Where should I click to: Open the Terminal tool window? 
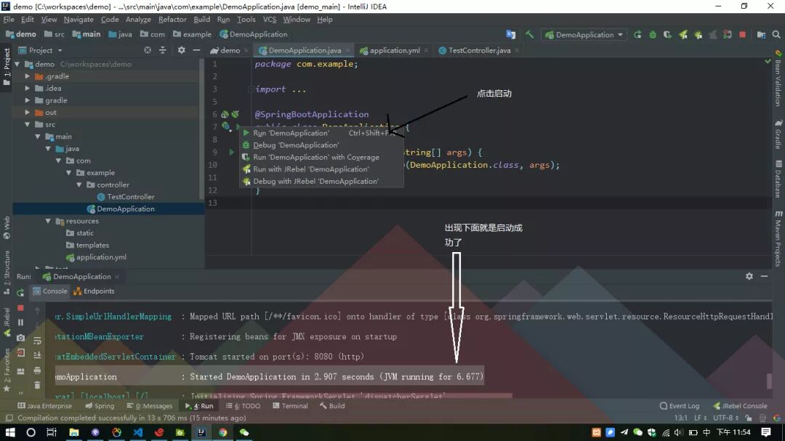[290, 406]
